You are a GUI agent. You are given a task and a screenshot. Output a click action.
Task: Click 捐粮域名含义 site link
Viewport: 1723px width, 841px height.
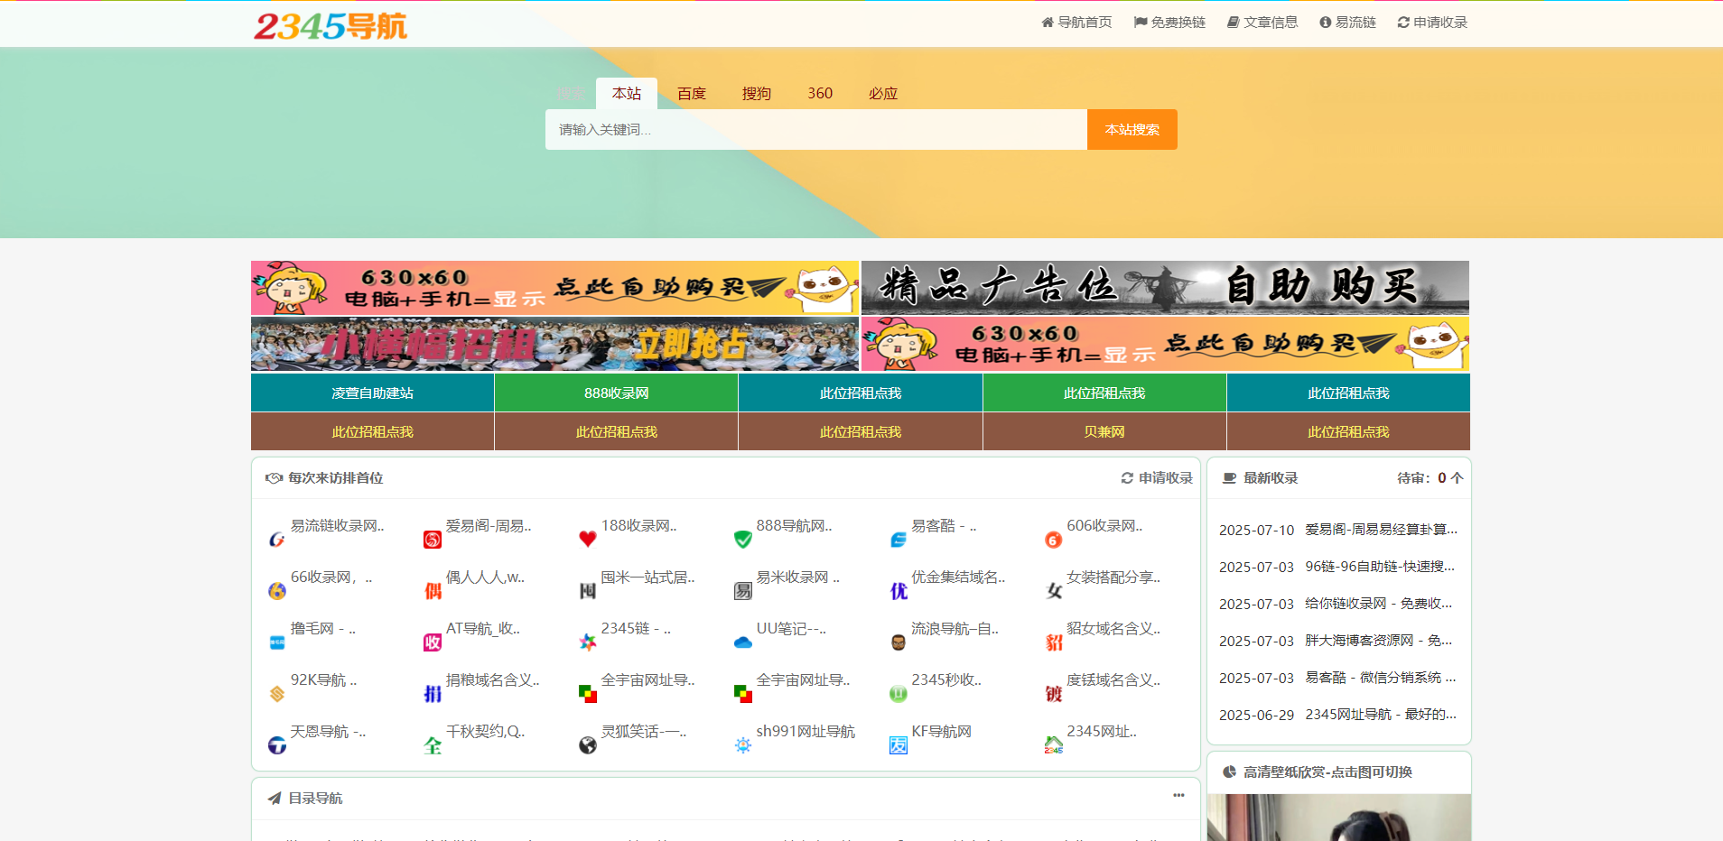pos(492,680)
